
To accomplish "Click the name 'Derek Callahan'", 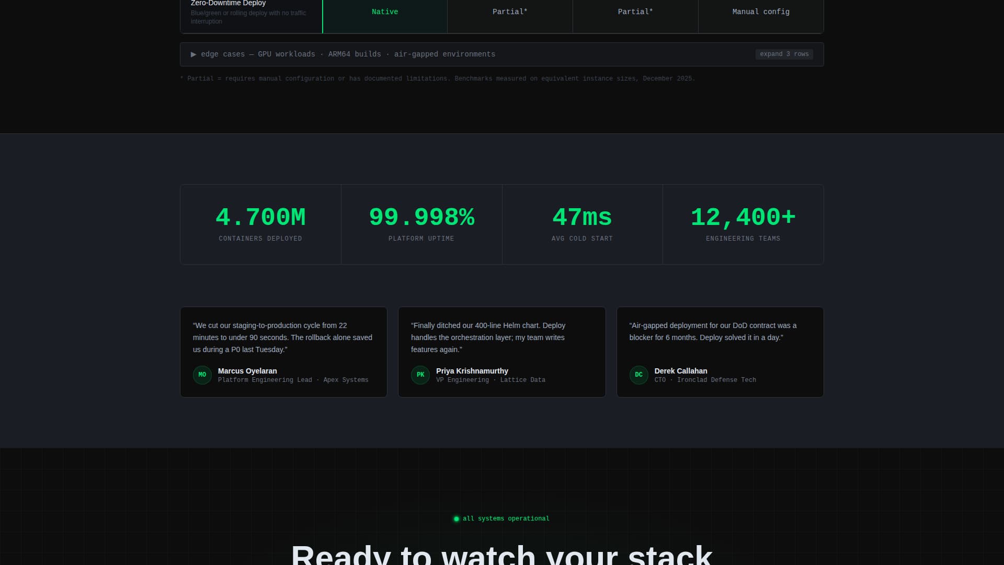I will 681,371.
